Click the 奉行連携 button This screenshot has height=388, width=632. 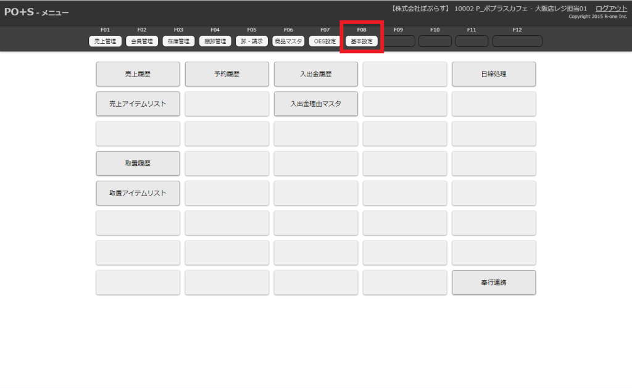pos(493,283)
